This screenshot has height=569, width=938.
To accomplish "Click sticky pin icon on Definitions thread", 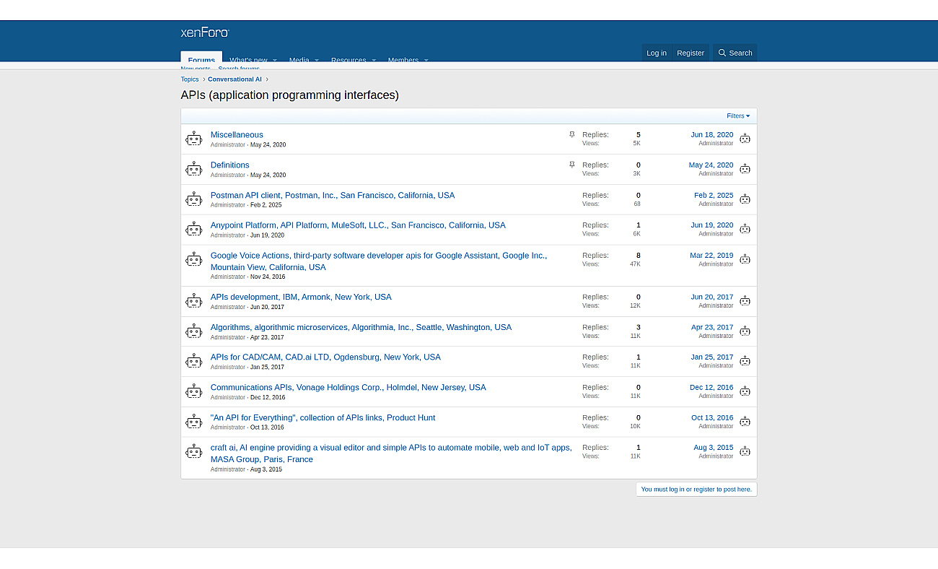I will [x=572, y=165].
